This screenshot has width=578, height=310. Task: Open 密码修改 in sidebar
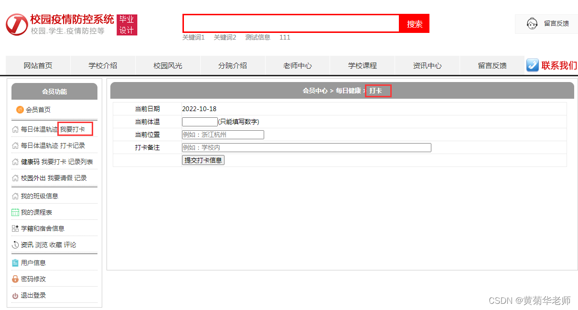[33, 279]
